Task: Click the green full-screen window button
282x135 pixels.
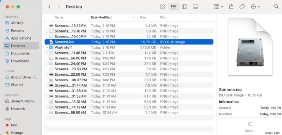Action: 18,7
